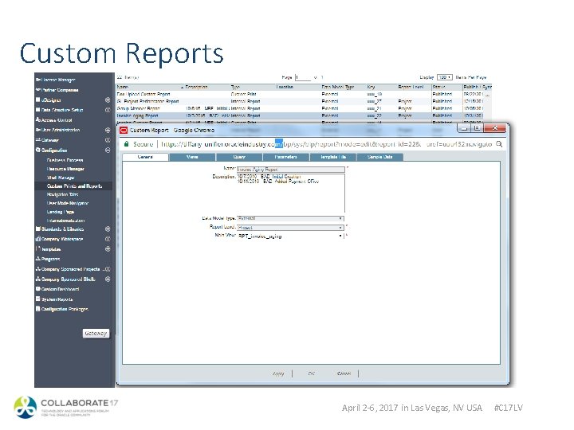574x430 pixels.
Task: Select the Invoice Aging Report row
Action: 300,115
